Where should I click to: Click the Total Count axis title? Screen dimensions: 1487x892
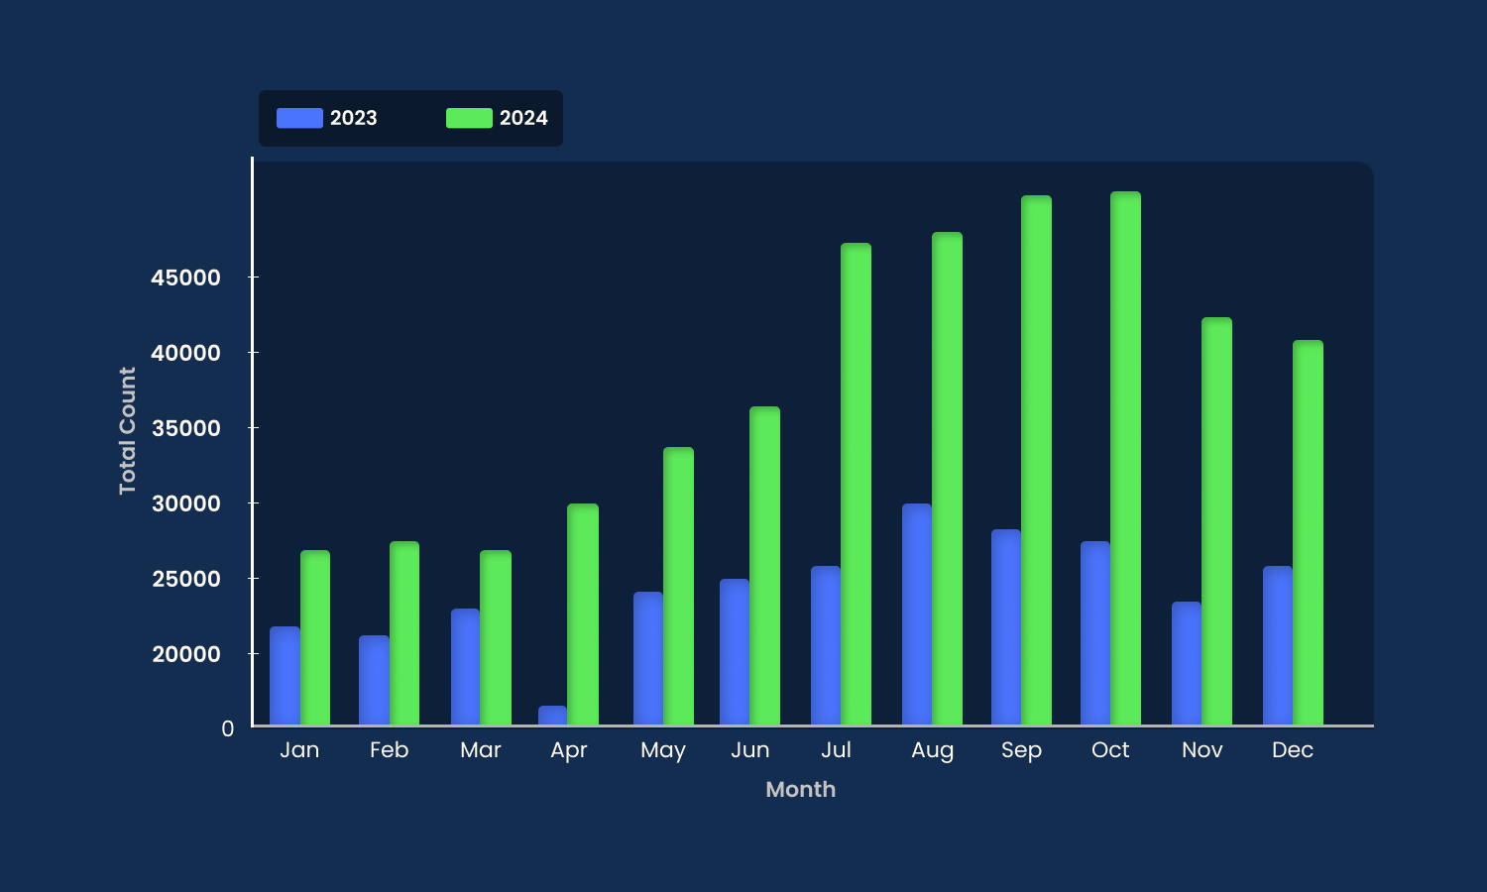(128, 428)
